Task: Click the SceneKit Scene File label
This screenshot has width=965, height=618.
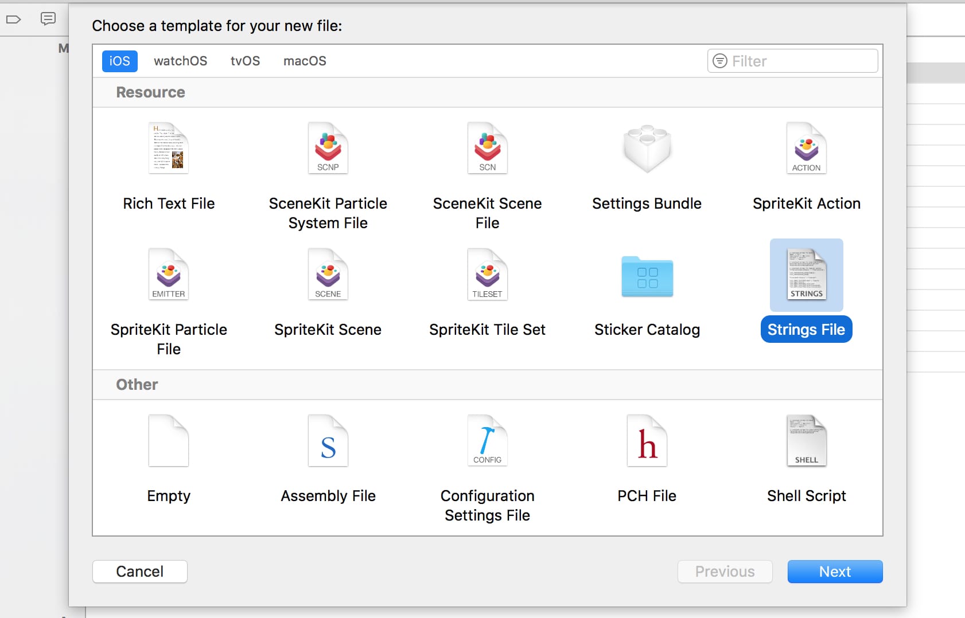Action: click(x=488, y=213)
